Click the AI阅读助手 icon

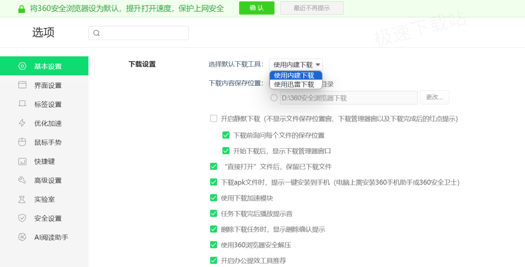pos(22,237)
